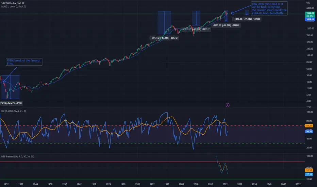The height and width of the screenshot is (187, 317).
Task: Click the 145.00 level on the price axis
Action: [x=310, y=55]
